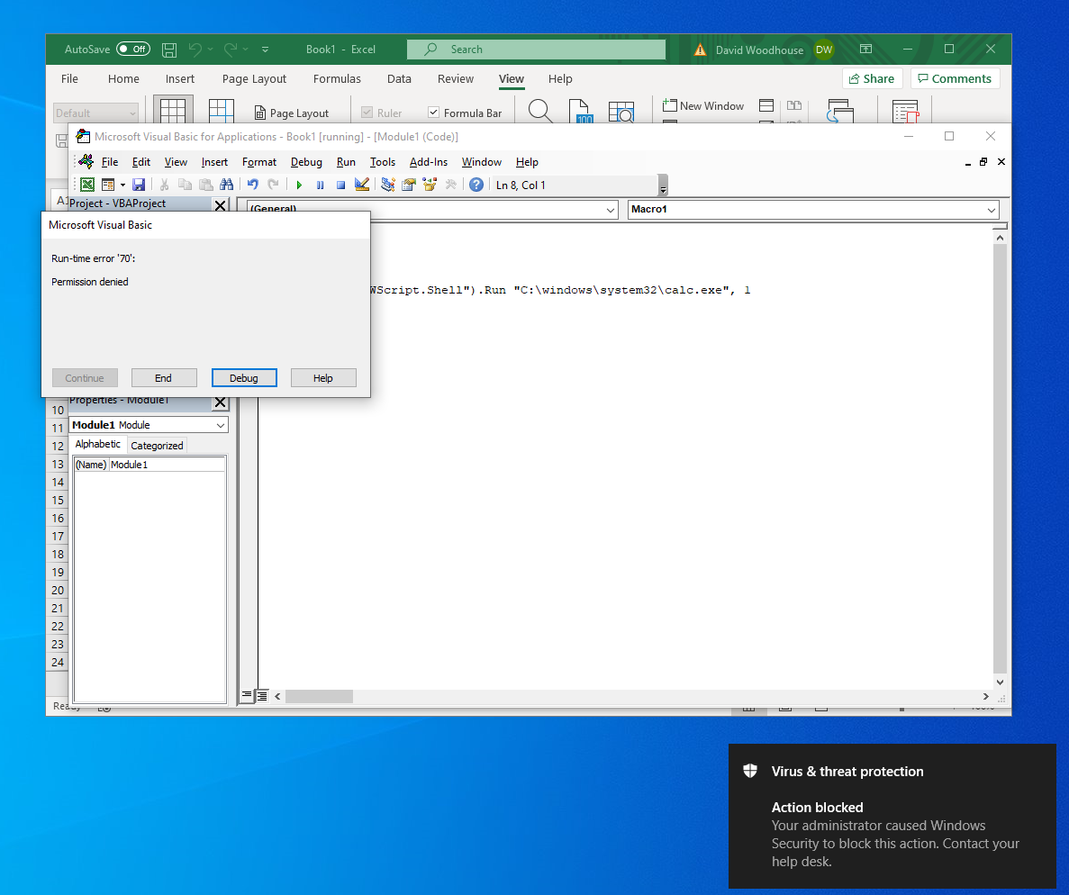Screen dimensions: 1069x895
Task: Expand the (General) object dropdown
Action: (611, 211)
